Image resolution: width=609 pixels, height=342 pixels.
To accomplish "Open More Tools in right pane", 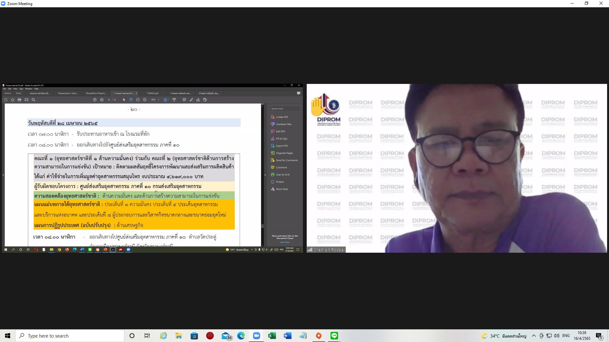I will click(279, 189).
